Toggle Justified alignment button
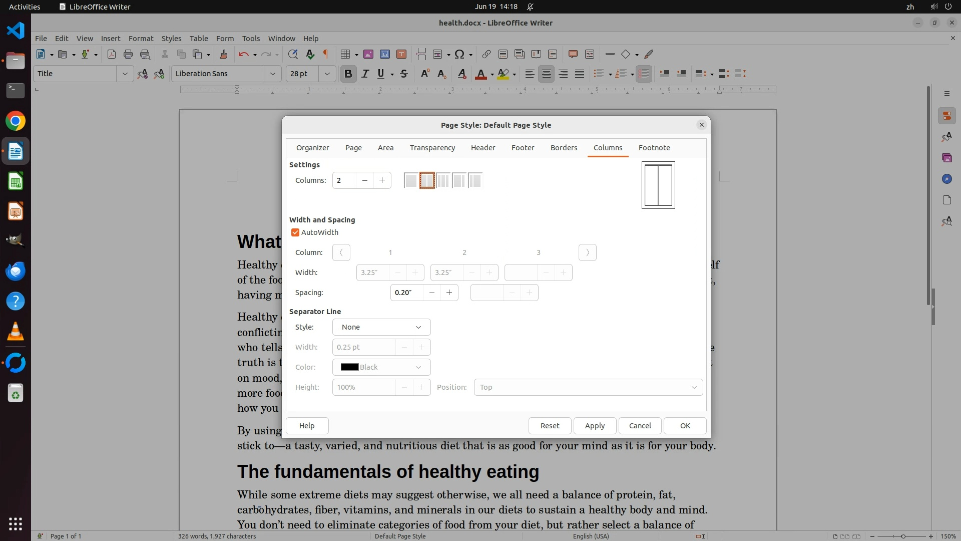The image size is (961, 541). point(580,74)
